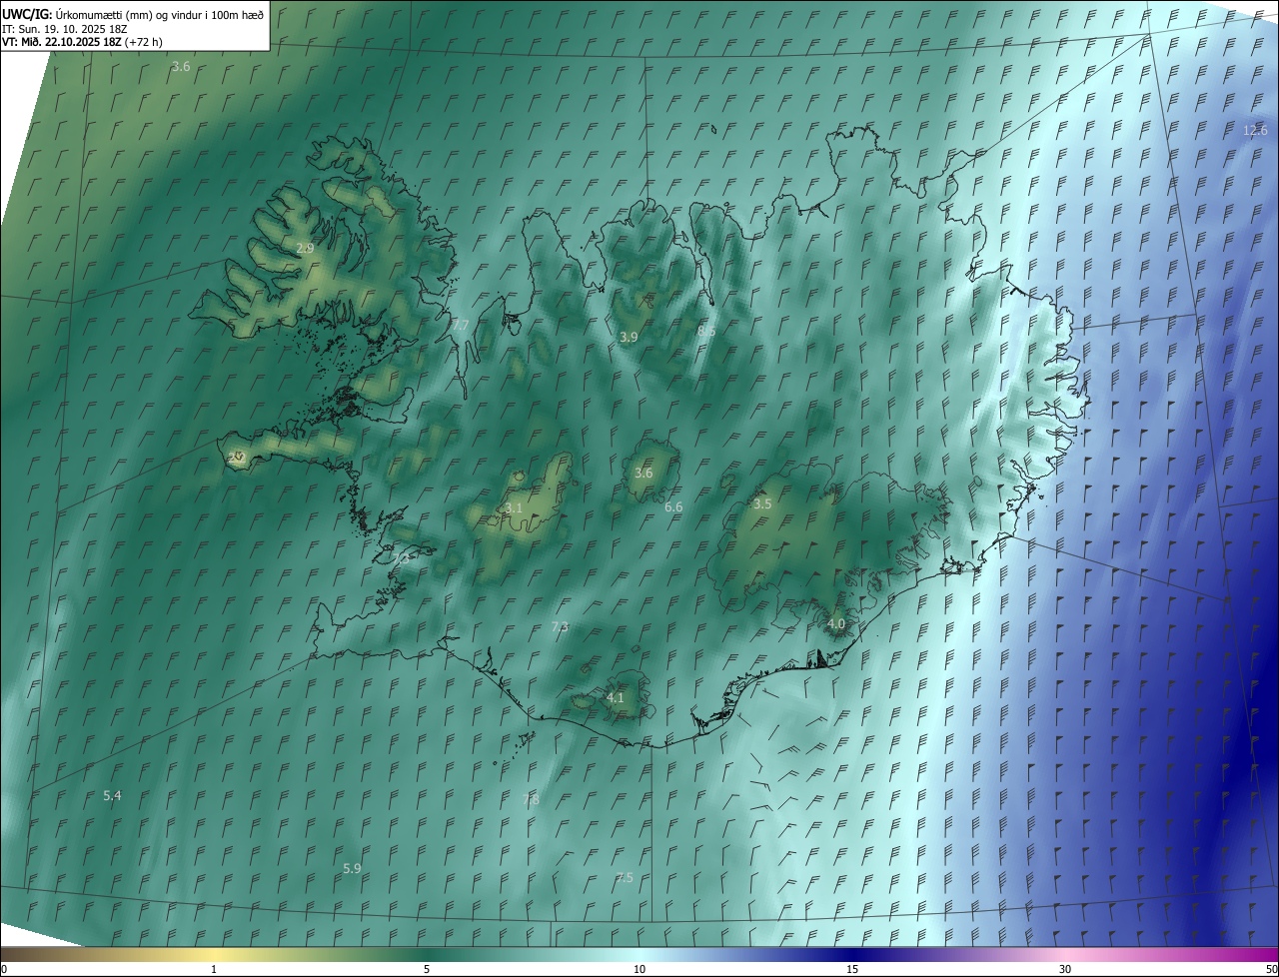The width and height of the screenshot is (1279, 977).
Task: Click the 5.4 value over the ocean
Action: (x=112, y=796)
